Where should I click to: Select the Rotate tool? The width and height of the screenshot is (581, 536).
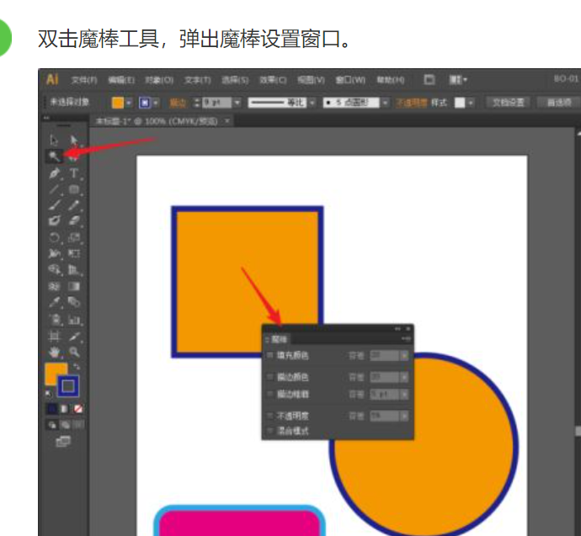pyautogui.click(x=55, y=237)
